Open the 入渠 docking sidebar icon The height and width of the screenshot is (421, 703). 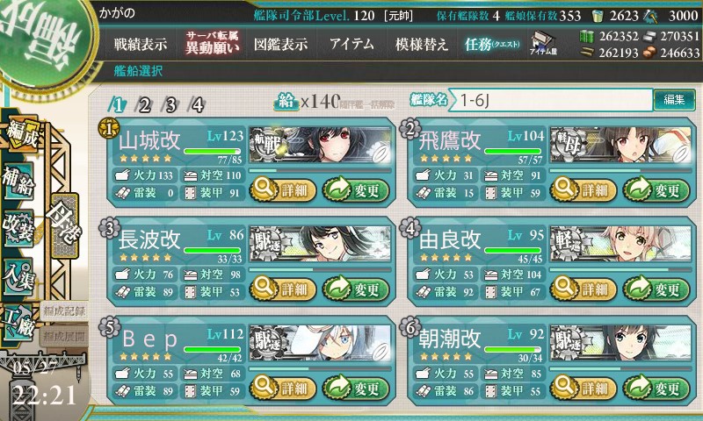(18, 276)
